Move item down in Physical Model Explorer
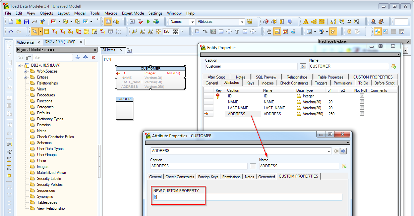The height and width of the screenshot is (216, 414). pyautogui.click(x=78, y=57)
